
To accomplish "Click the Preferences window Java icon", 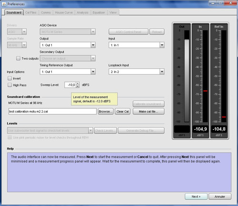I will point(4,4).
